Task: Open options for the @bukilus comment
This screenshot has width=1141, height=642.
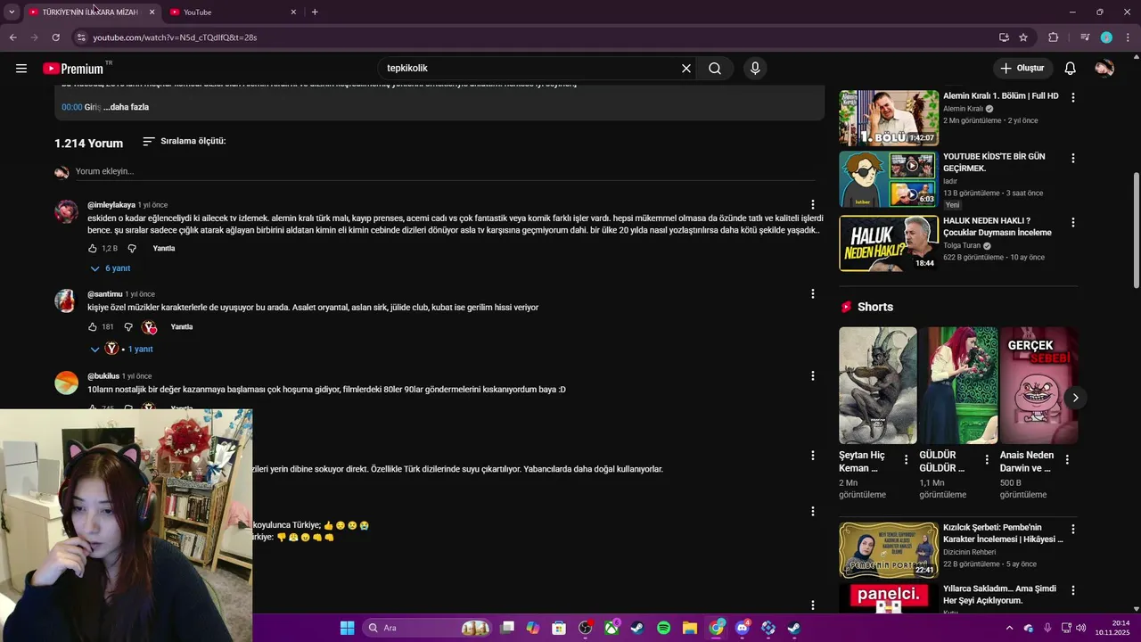Action: (x=812, y=376)
